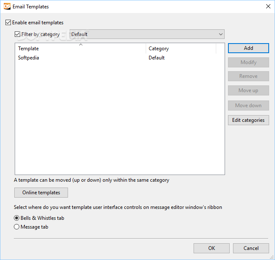275x260 pixels.
Task: Click the Move down button
Action: coord(249,106)
